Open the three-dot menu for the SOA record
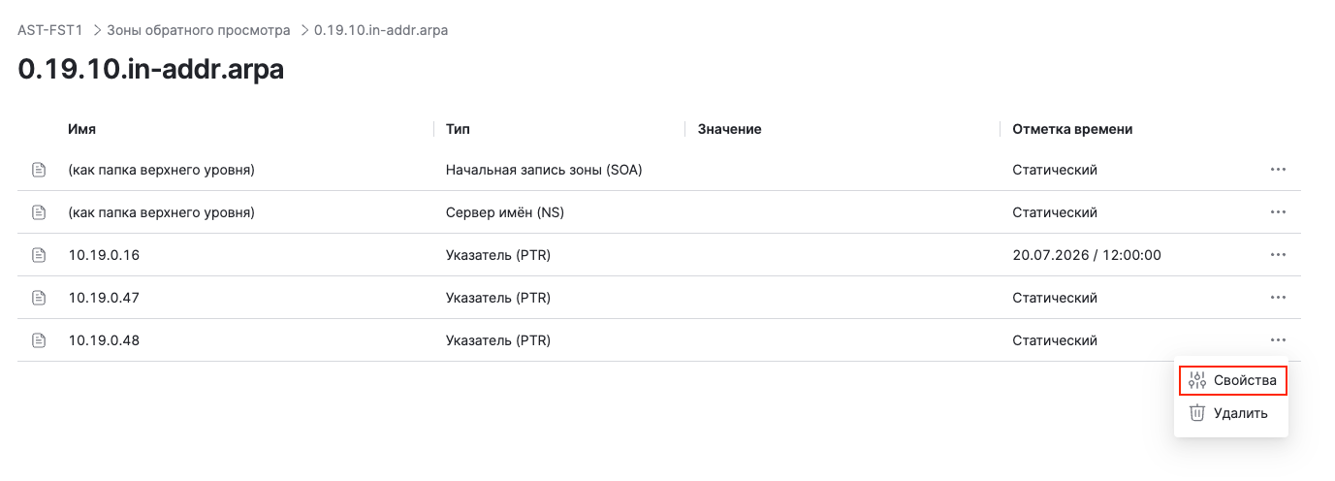 1278,170
